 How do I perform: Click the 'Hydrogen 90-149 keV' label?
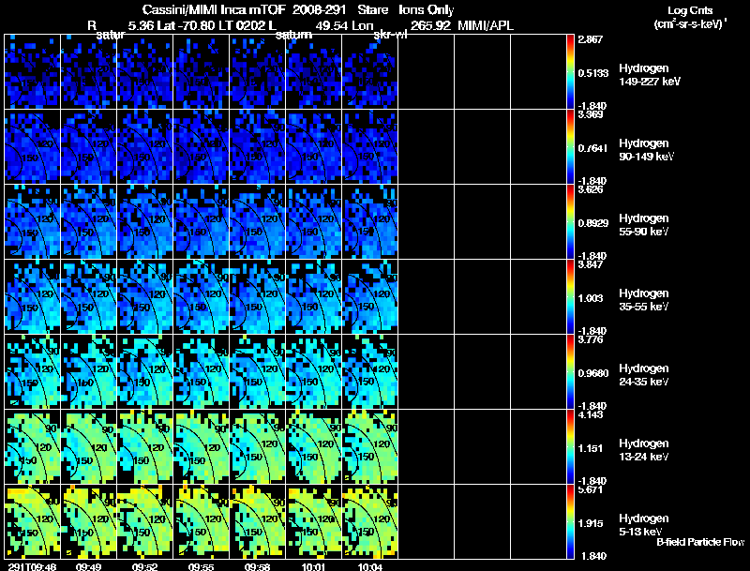point(646,150)
